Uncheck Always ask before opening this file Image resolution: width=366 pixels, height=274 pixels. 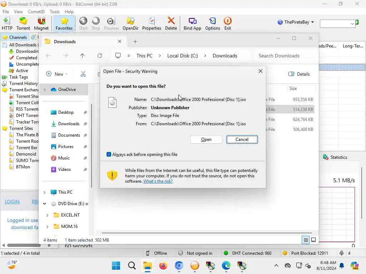[109, 154]
